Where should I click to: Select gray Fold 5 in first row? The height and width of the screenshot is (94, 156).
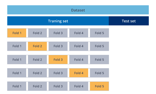pyautogui.click(x=99, y=33)
